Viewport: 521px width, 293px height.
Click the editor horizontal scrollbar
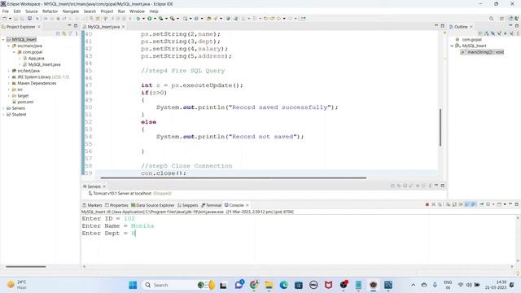click(234, 178)
